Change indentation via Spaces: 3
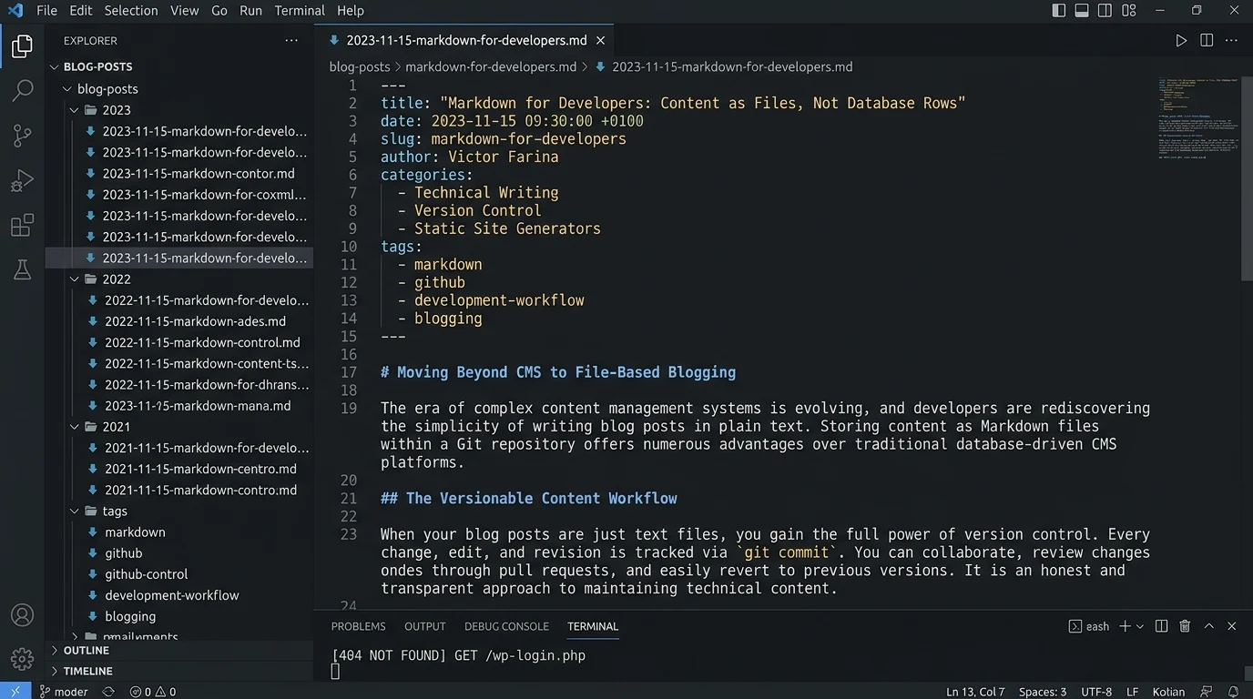The height and width of the screenshot is (699, 1253). [x=1043, y=692]
